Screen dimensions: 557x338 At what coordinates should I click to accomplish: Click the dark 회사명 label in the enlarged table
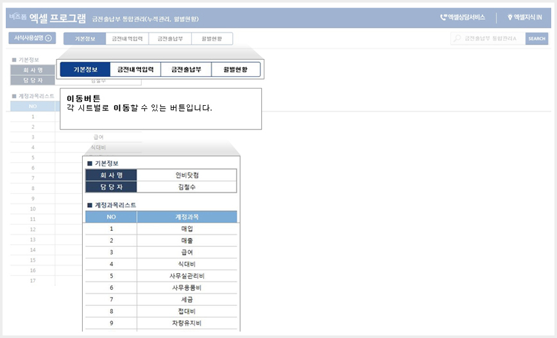pyautogui.click(x=111, y=175)
